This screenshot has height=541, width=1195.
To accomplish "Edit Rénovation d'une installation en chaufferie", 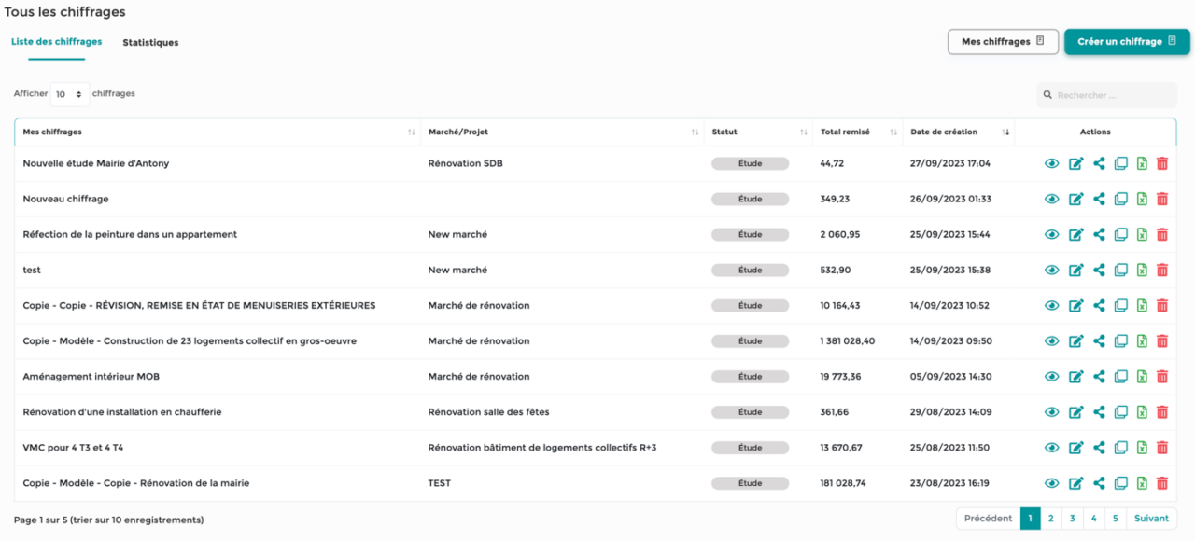I will click(x=1075, y=411).
